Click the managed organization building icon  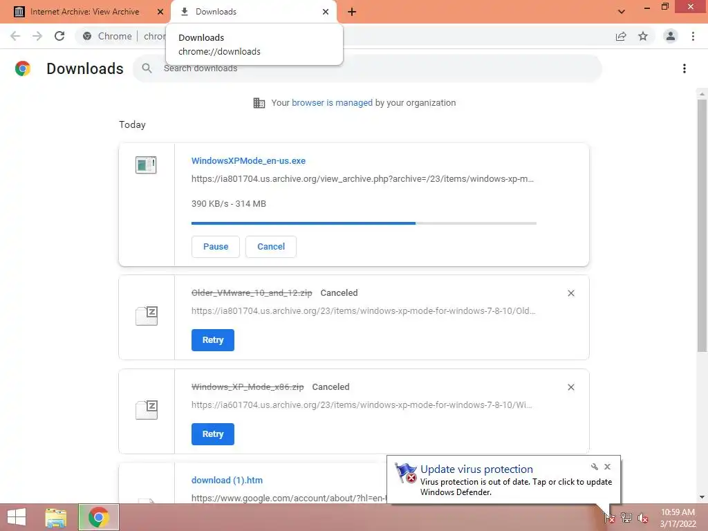pos(259,103)
